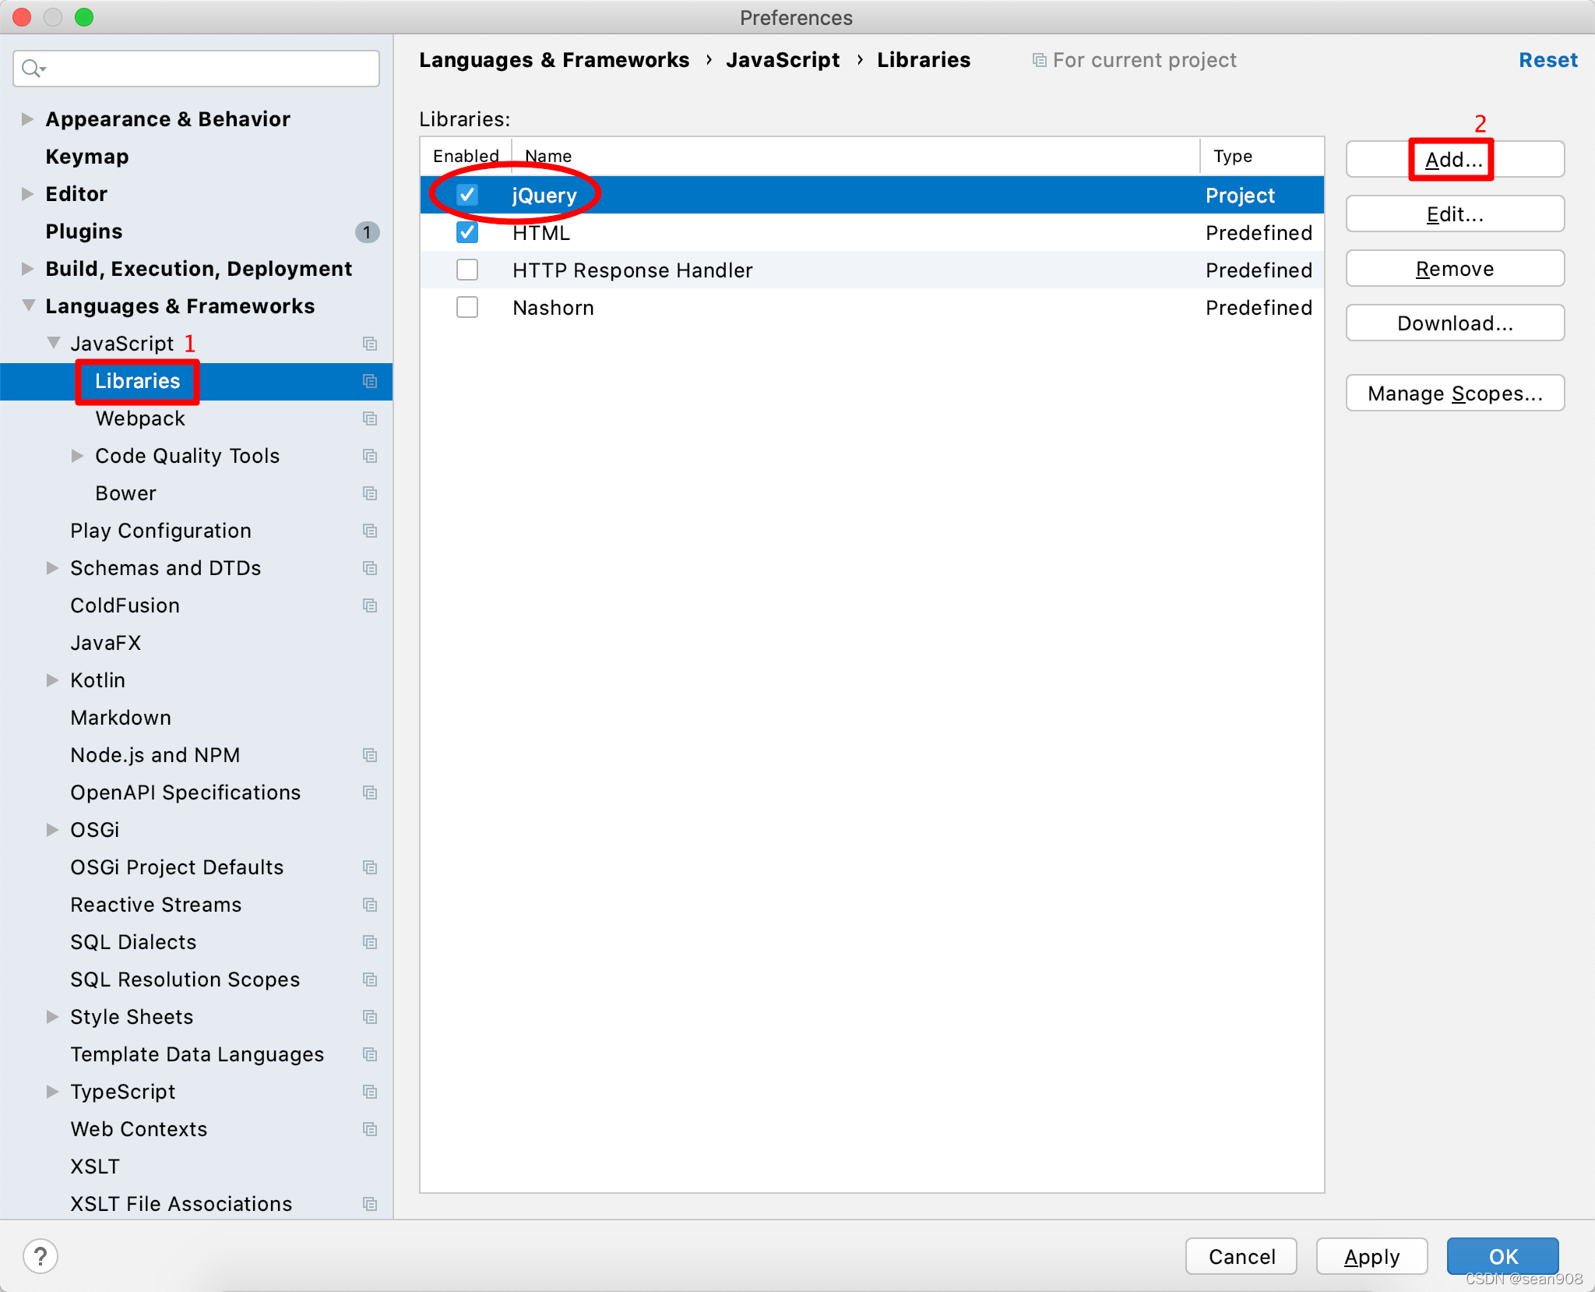This screenshot has height=1292, width=1595.
Task: Click the Download button for libraries
Action: click(x=1452, y=322)
